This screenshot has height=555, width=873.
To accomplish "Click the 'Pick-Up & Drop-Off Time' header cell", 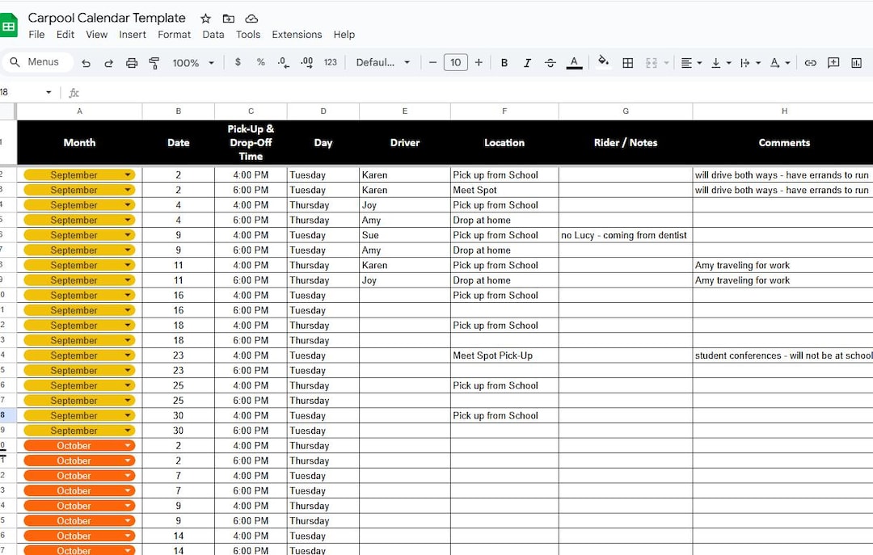I will click(x=251, y=142).
